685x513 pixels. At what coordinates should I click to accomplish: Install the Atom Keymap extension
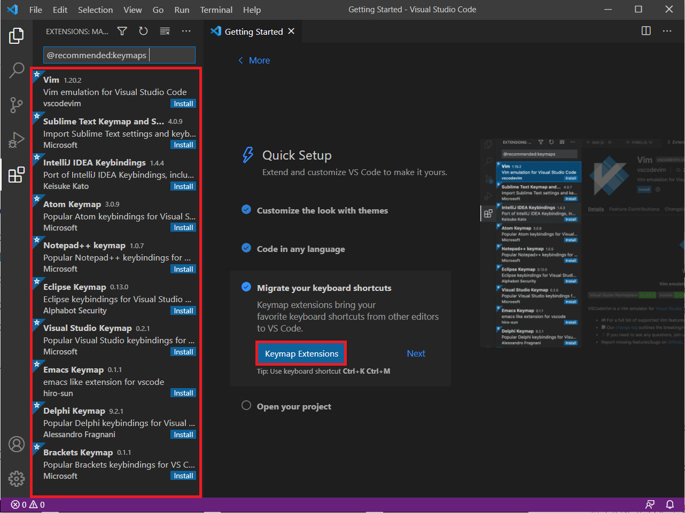pyautogui.click(x=183, y=227)
